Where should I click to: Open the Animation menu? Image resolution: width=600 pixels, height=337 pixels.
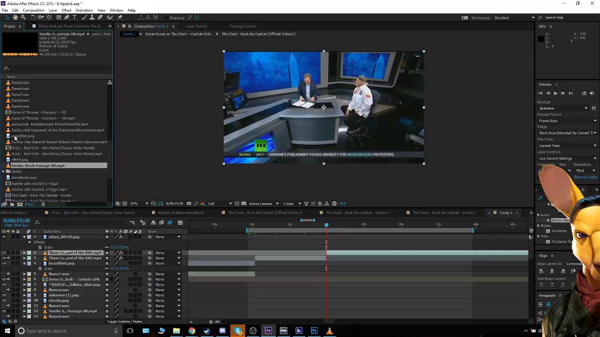tap(84, 10)
